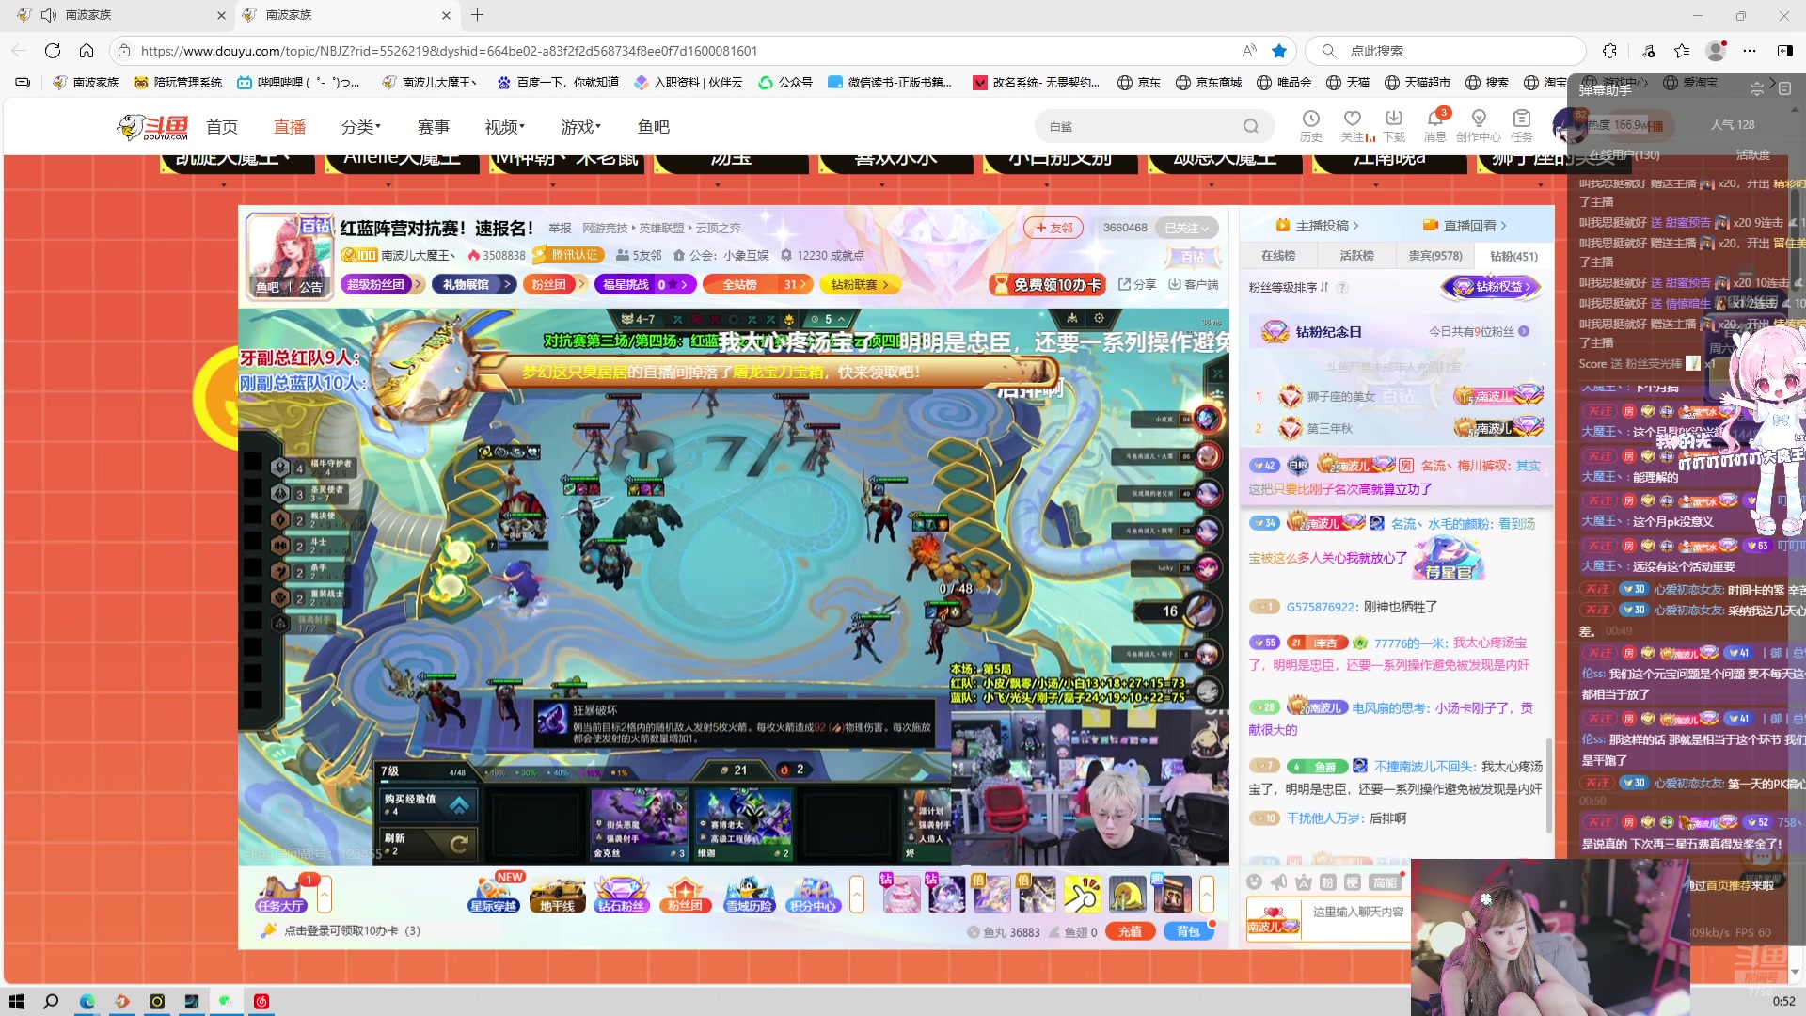The height and width of the screenshot is (1016, 1806).
Task: Open the 消息 bell notifications
Action: tap(1435, 125)
